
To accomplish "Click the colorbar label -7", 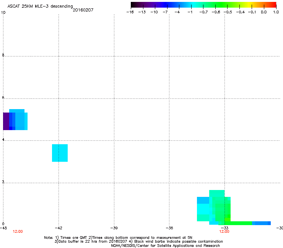I will (x=165, y=12).
